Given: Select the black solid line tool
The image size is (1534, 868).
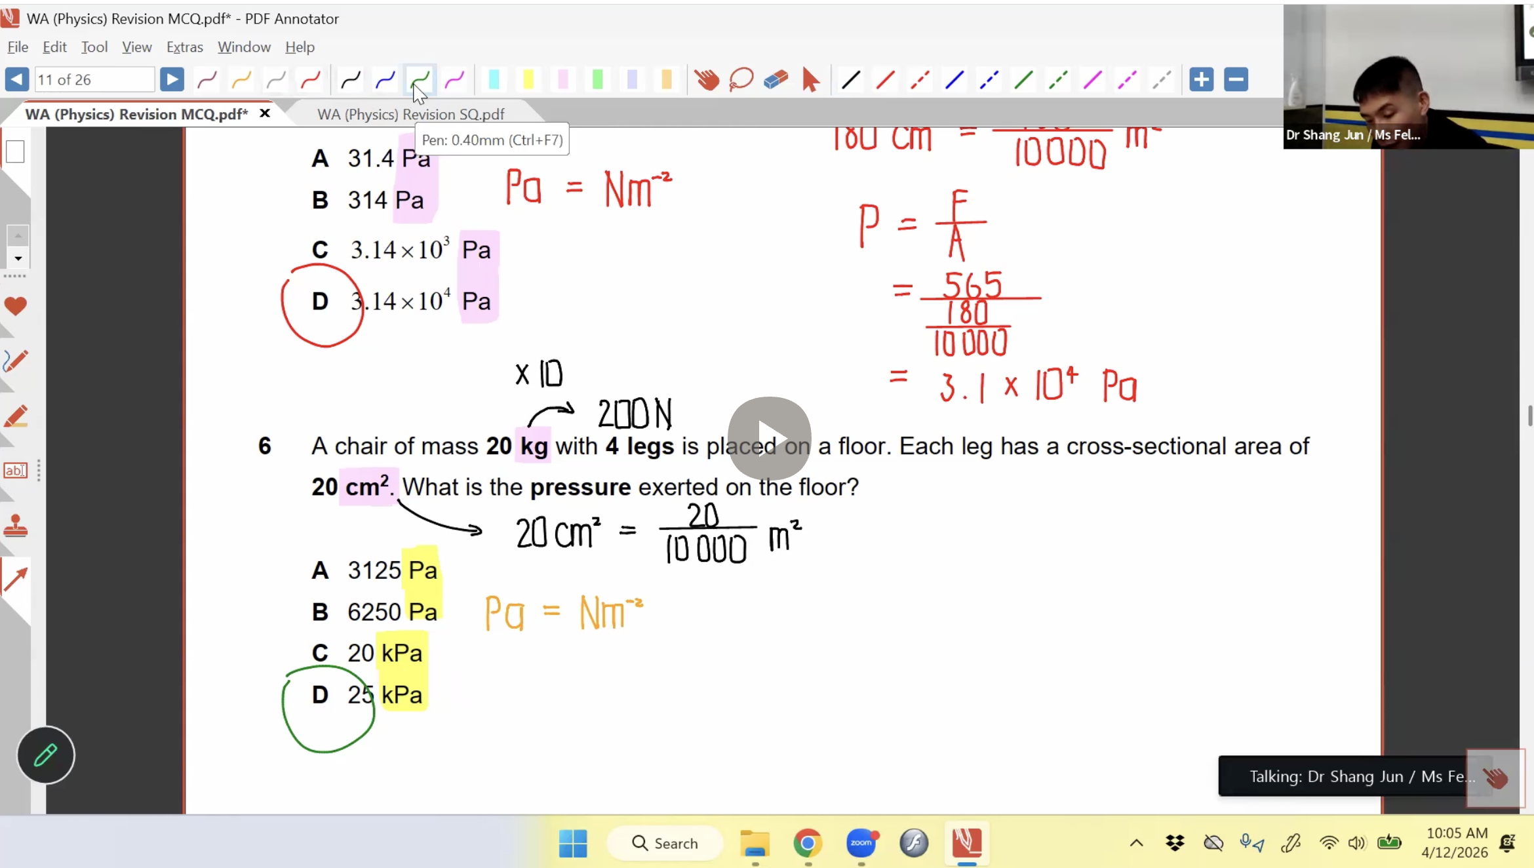Looking at the screenshot, I should [851, 79].
